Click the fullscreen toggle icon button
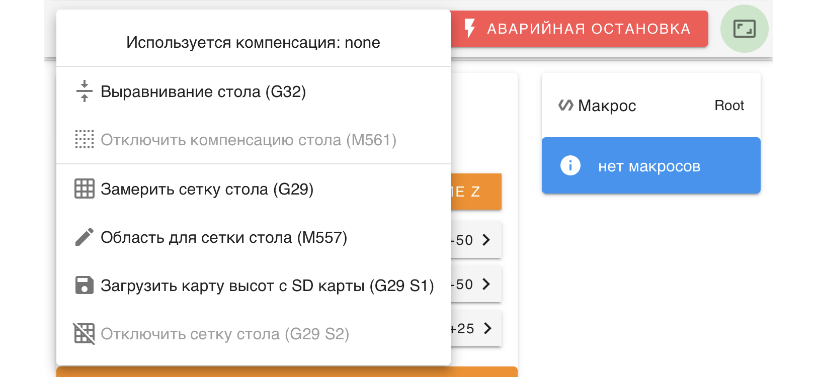The image size is (817, 377). click(744, 29)
